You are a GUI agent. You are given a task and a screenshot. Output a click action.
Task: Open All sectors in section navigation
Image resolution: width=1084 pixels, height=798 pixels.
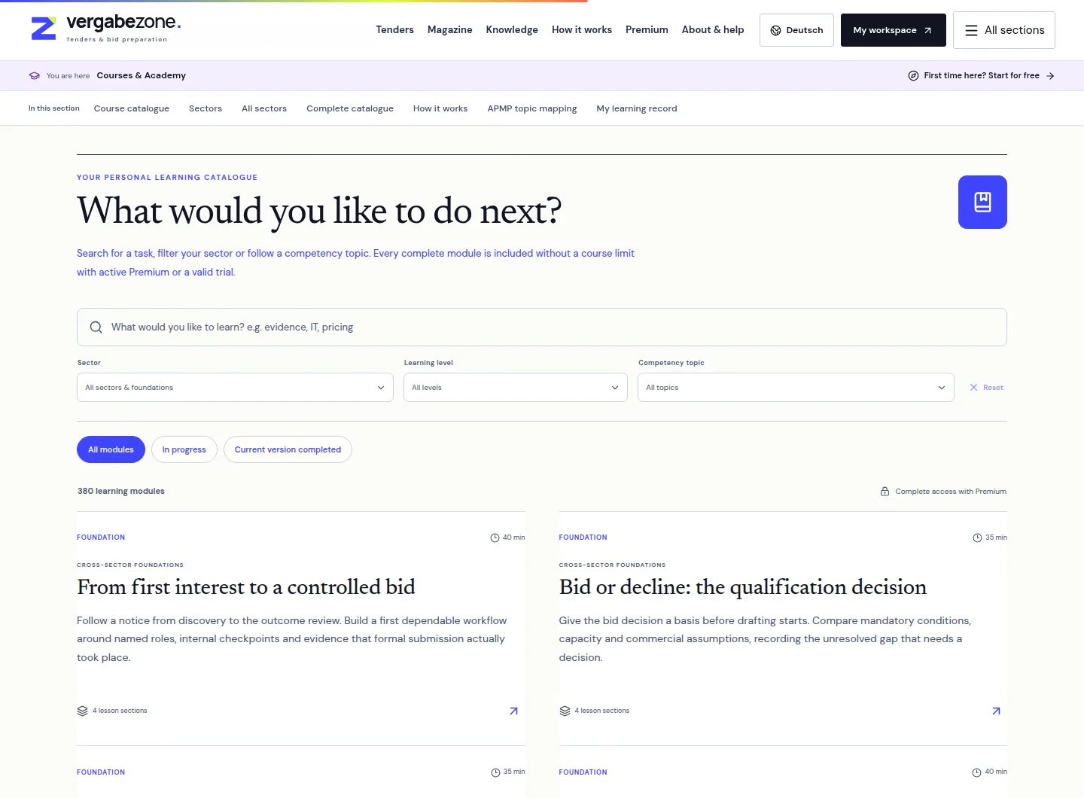pos(264,108)
